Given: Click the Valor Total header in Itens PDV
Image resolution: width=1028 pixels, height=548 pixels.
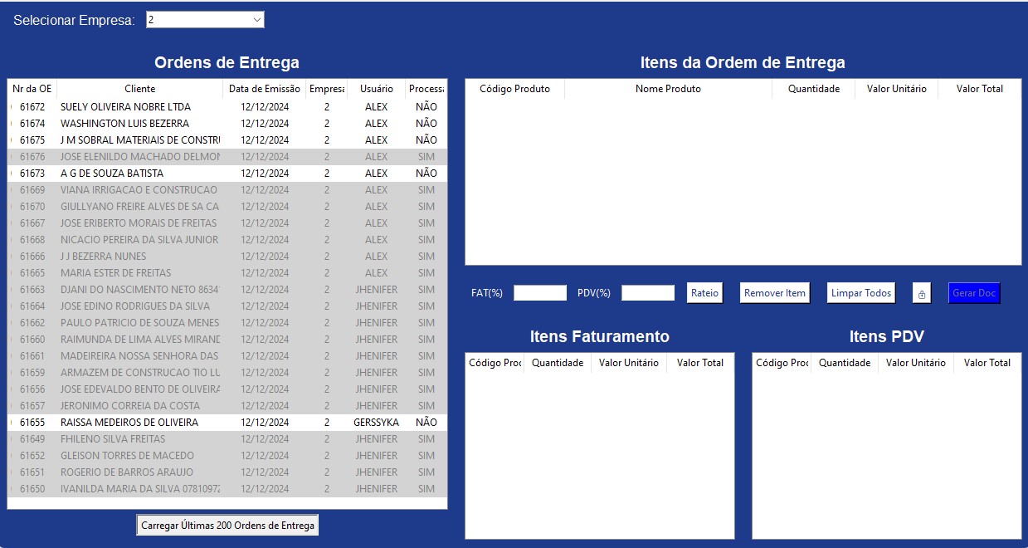Looking at the screenshot, I should (987, 362).
